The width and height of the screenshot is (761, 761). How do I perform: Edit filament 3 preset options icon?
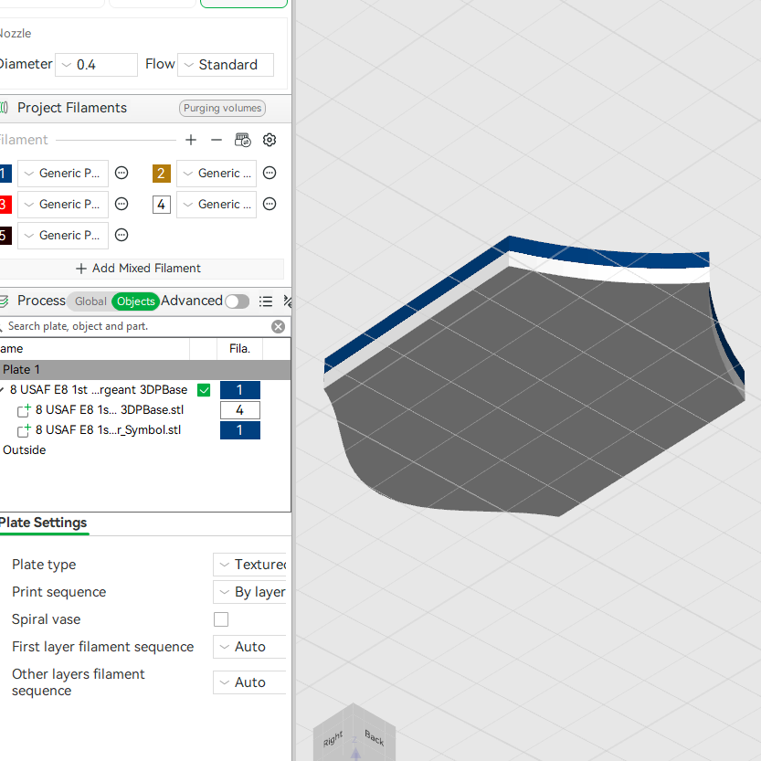(x=122, y=204)
